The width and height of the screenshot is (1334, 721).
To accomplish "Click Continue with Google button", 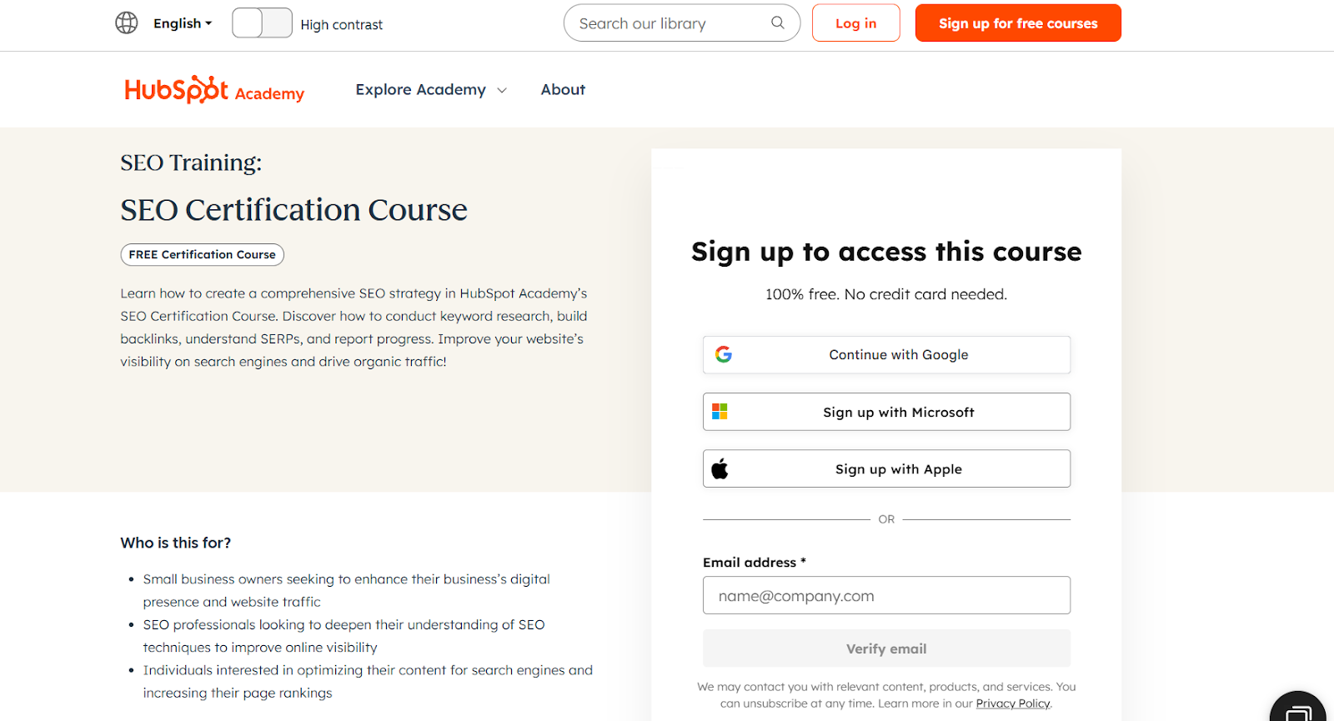I will click(x=886, y=355).
